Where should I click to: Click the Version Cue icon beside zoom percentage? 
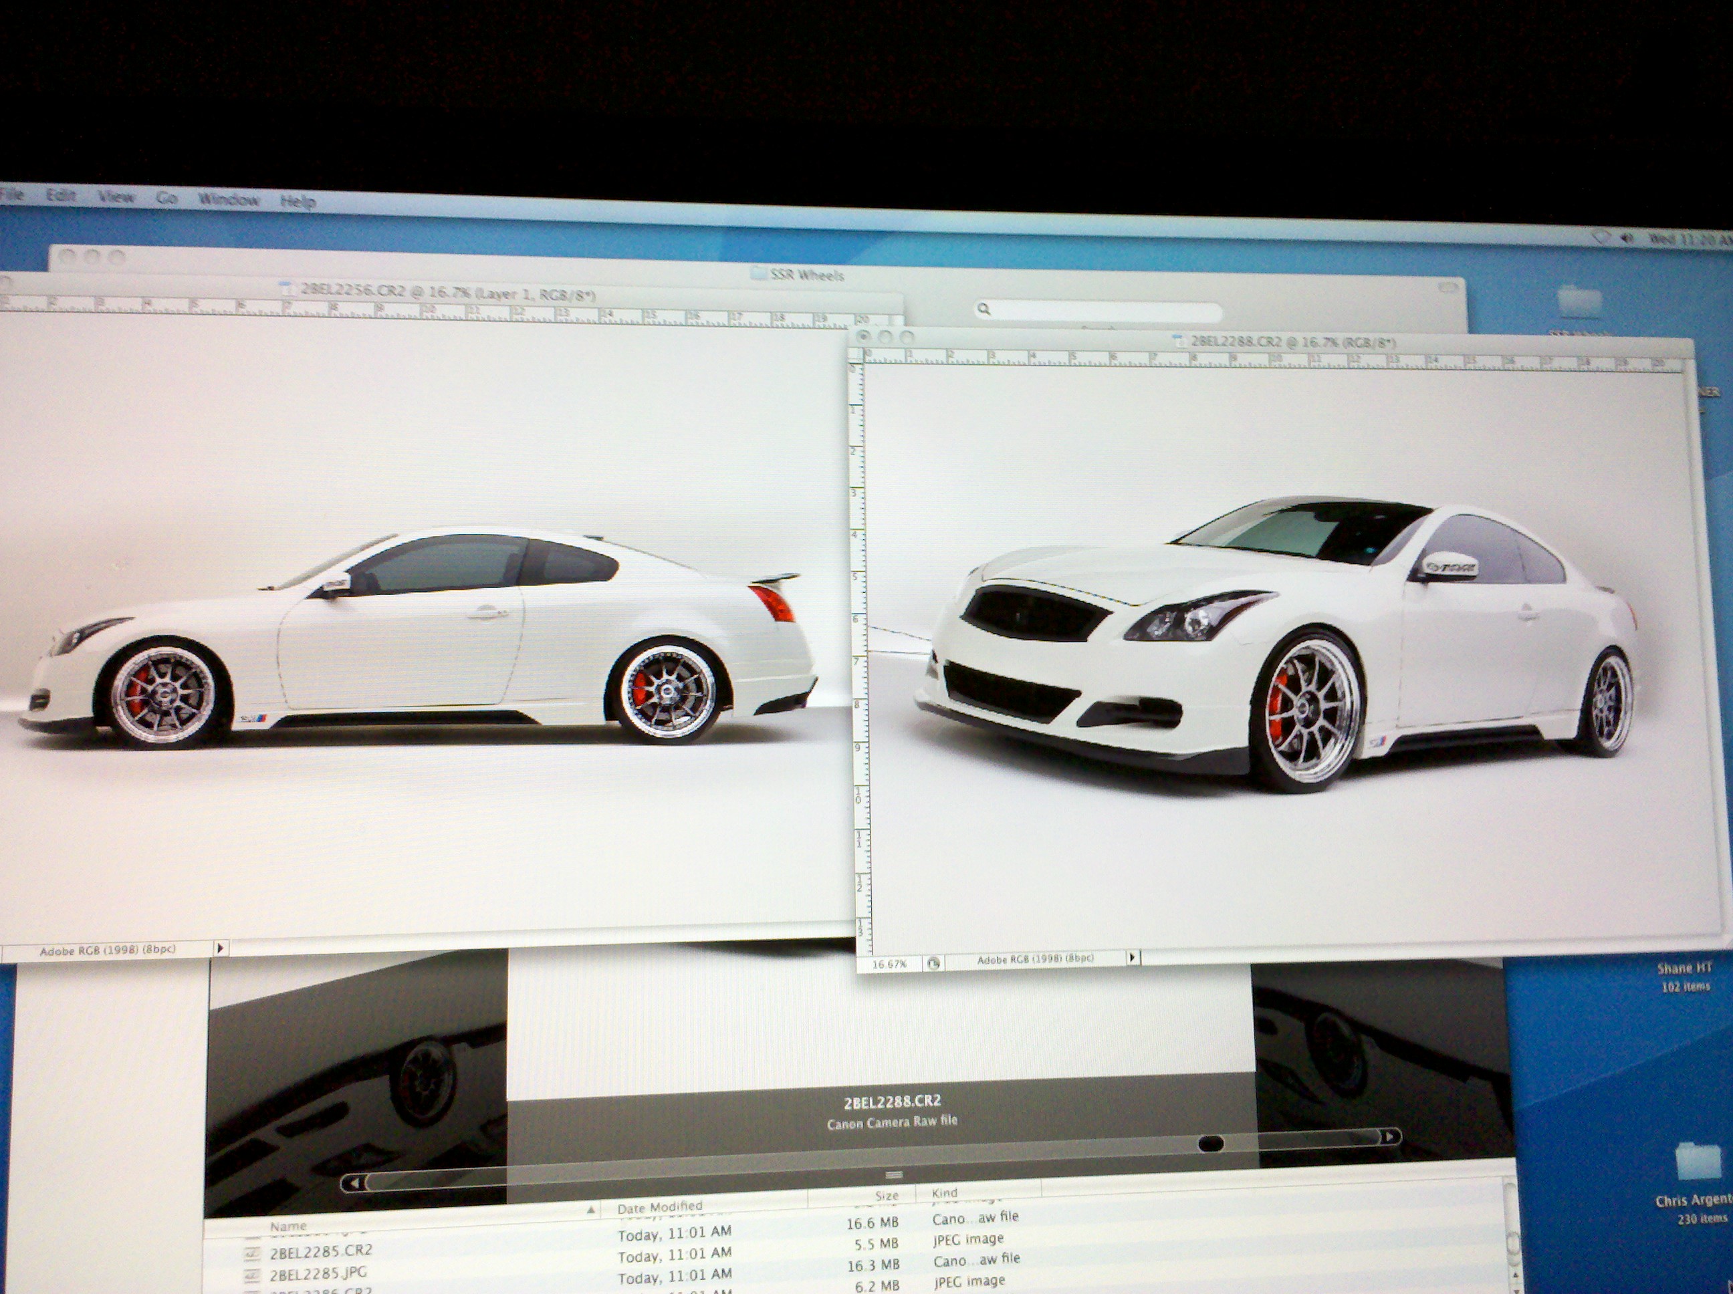[x=932, y=963]
